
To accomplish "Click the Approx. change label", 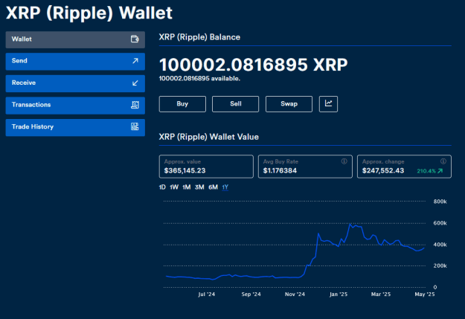I will [383, 161].
